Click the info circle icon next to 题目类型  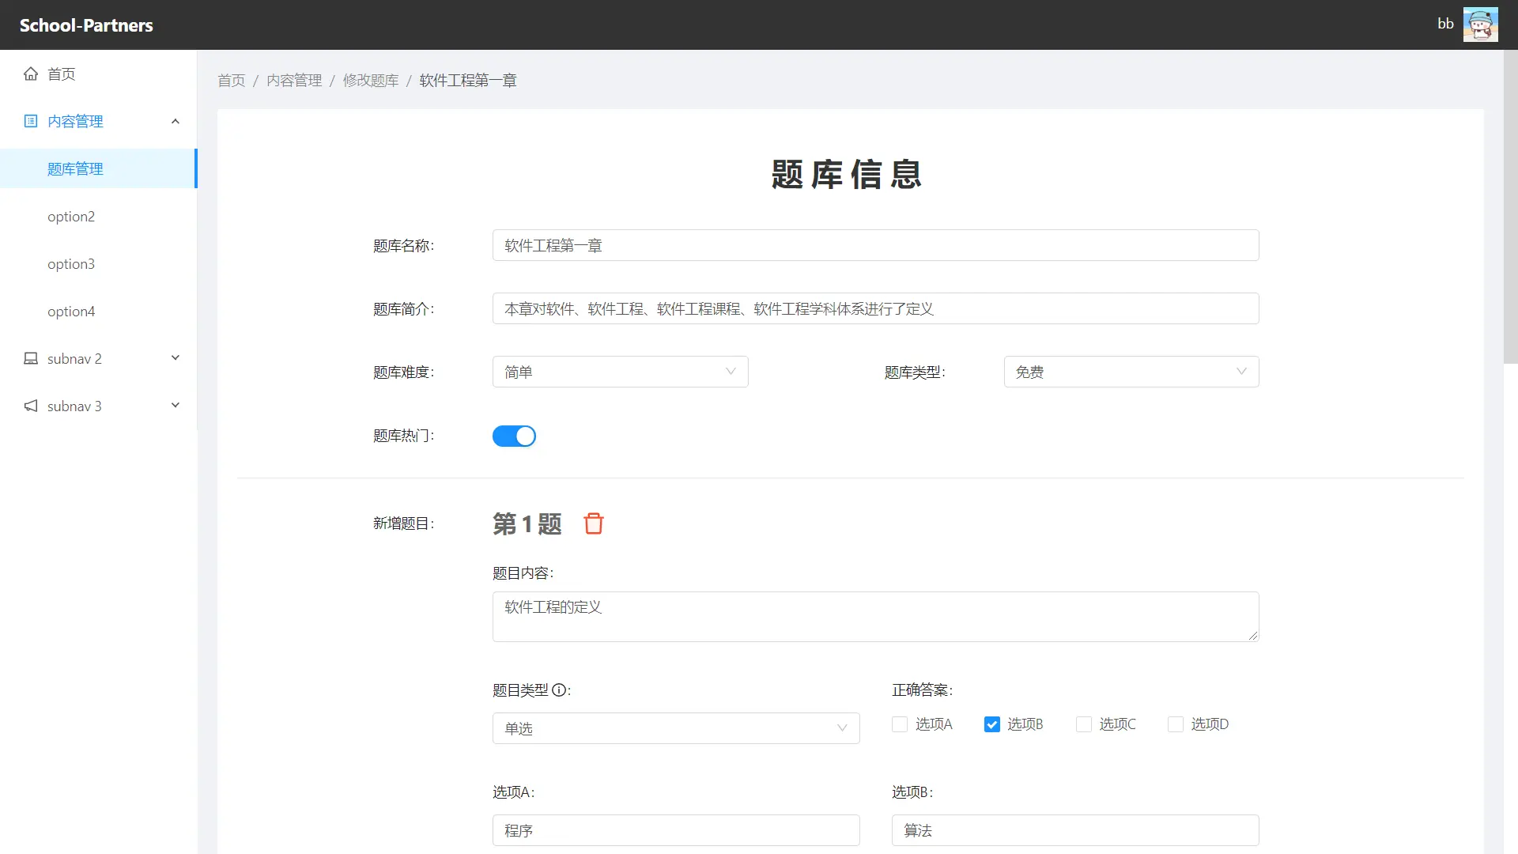559,690
